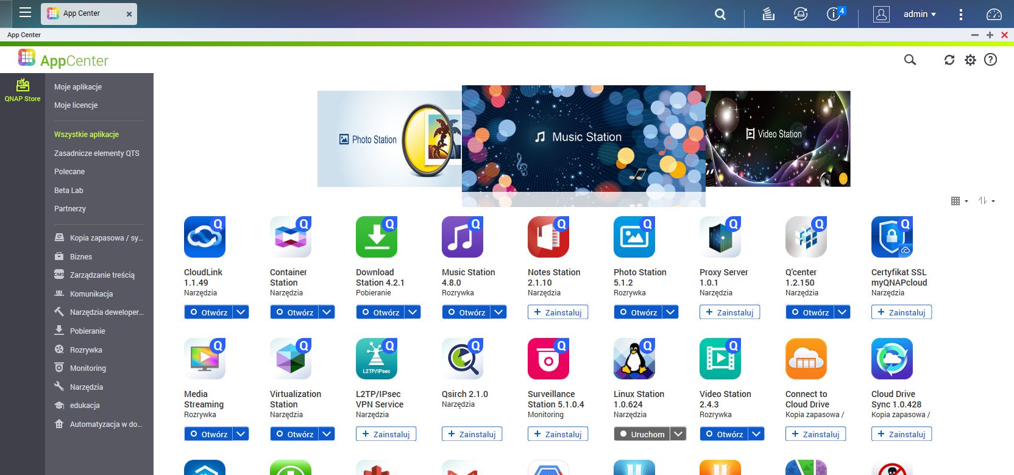Image resolution: width=1014 pixels, height=475 pixels.
Task: Select Narzędzia category in sidebar
Action: pyautogui.click(x=79, y=387)
